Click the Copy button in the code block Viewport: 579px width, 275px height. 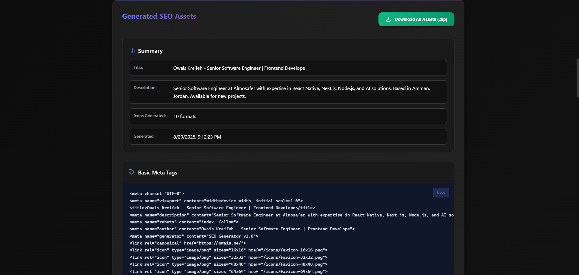point(441,192)
